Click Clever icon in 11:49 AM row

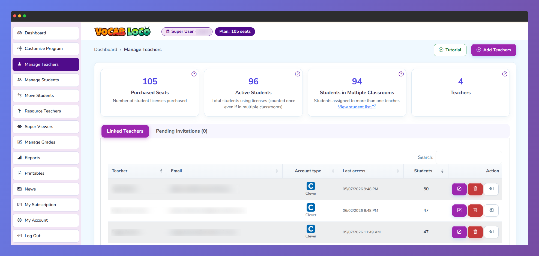[311, 229]
